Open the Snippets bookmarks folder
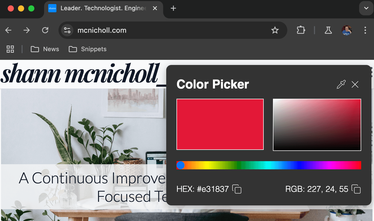This screenshot has height=221, width=374. 87,49
